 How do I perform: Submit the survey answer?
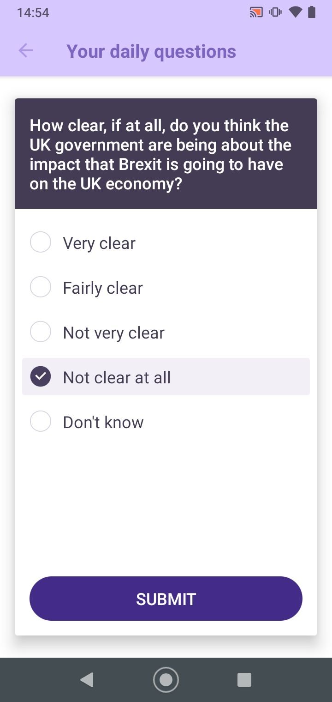(x=166, y=599)
